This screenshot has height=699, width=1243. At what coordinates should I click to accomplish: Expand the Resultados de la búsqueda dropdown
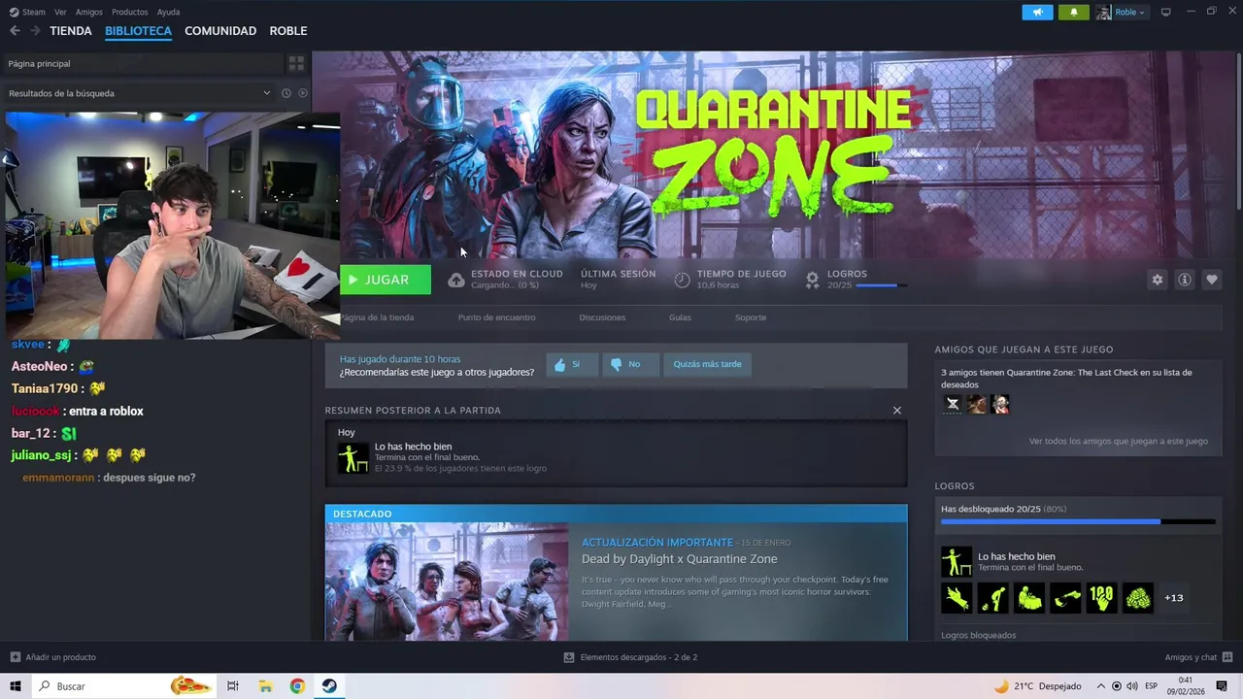266,93
